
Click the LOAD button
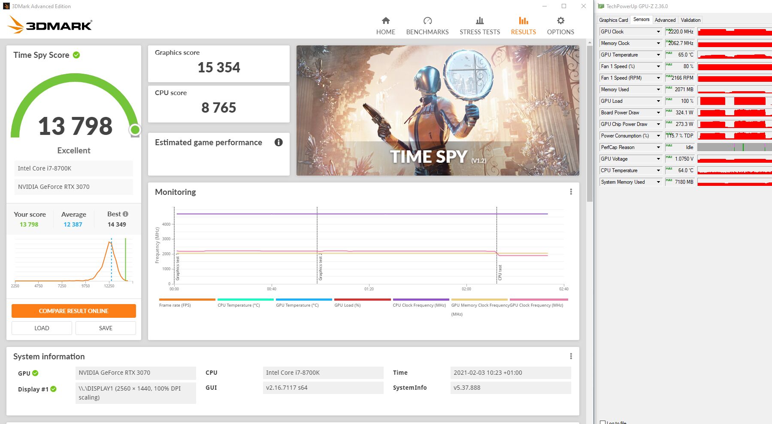(42, 328)
